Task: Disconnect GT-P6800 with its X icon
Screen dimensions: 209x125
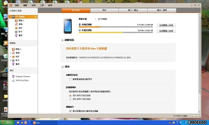Action: [36, 17]
